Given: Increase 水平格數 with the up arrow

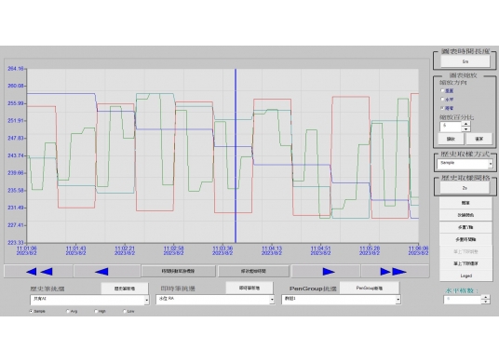Looking at the screenshot, I should (x=486, y=297).
